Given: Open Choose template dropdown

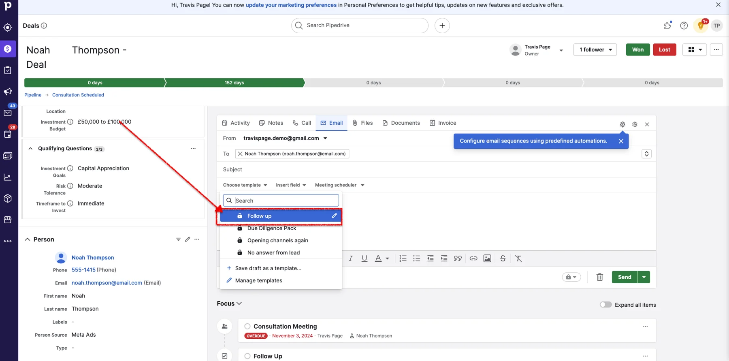Looking at the screenshot, I should click(x=245, y=185).
